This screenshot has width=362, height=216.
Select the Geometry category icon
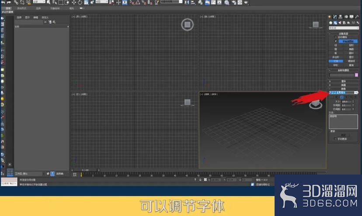click(x=331, y=23)
